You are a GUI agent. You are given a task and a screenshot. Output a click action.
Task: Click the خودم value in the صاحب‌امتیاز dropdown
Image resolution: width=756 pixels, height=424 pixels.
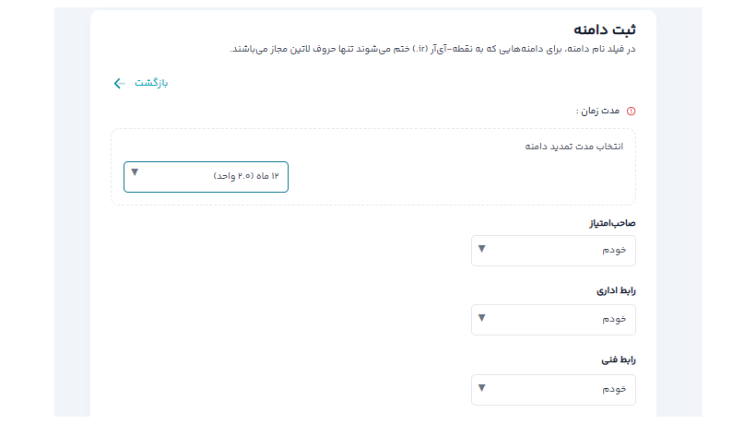(x=614, y=250)
